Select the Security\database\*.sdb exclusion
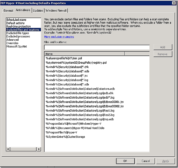178x168 pixels. point(67,84)
